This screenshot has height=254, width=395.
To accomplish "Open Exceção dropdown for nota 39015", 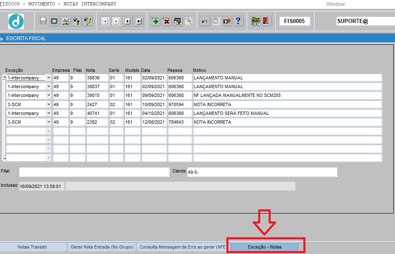I will 49,95.
